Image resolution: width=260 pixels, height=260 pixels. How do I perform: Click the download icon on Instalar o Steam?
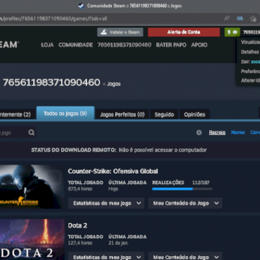tap(104, 32)
